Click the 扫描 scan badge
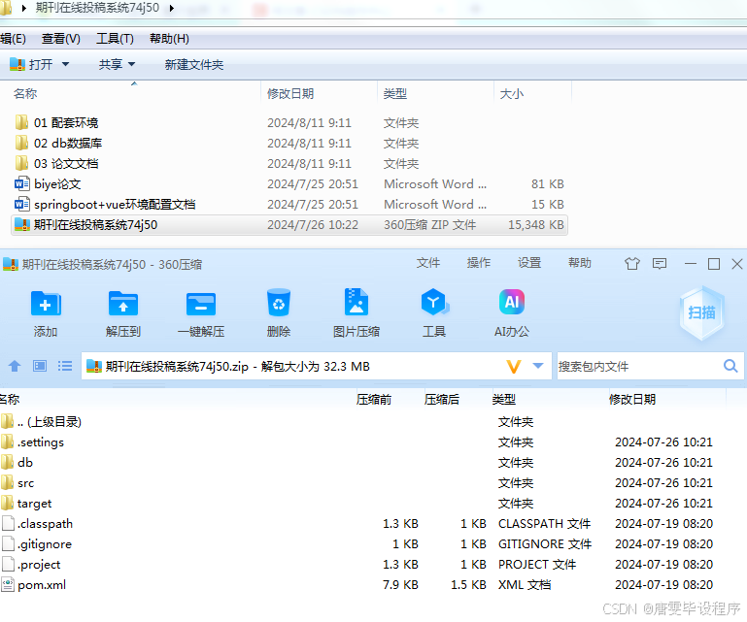This screenshot has height=622, width=747. point(701,312)
